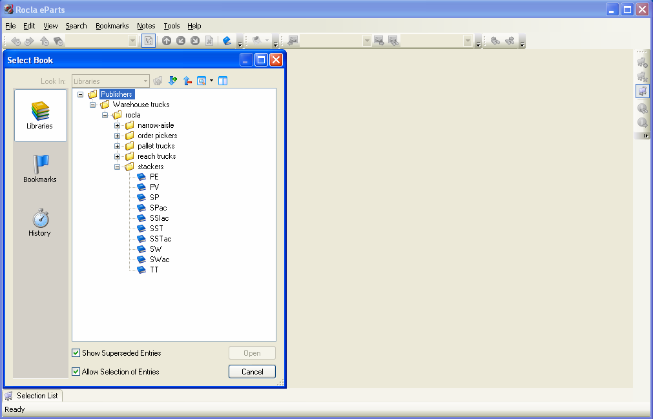Click the Open button

click(252, 353)
